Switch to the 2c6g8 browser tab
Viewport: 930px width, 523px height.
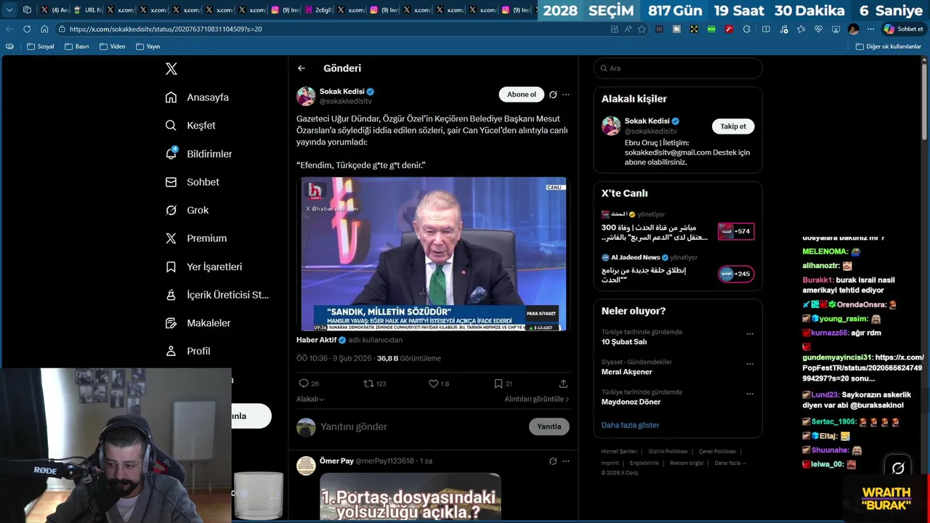(318, 10)
